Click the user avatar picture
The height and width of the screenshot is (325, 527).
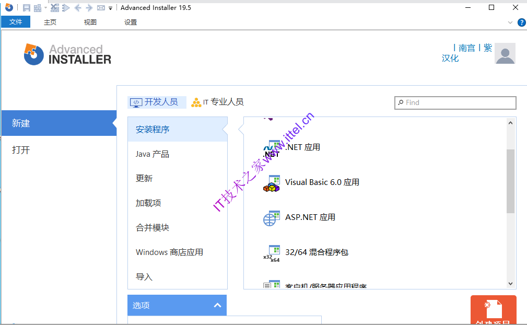[505, 53]
